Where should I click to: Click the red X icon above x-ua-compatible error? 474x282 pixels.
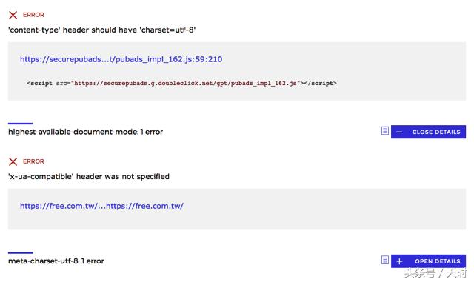click(13, 161)
